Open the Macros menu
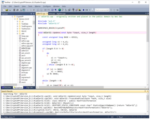Image resolution: width=151 pixels, height=120 pixels. (38, 6)
